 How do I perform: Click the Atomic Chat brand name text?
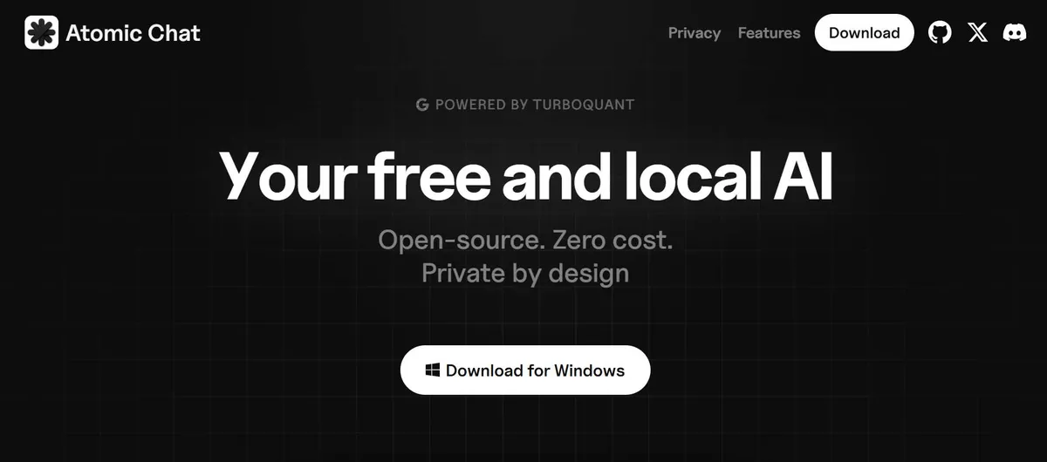click(x=133, y=33)
